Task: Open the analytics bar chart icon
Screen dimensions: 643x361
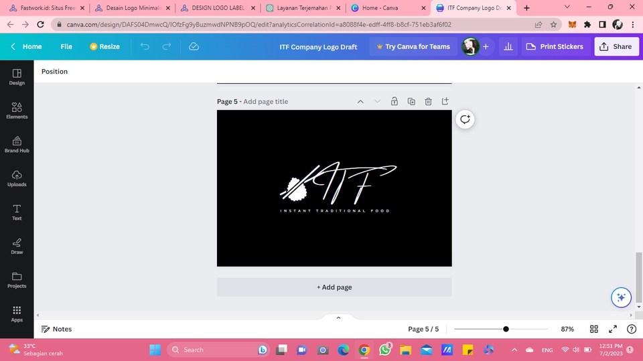Action: tap(508, 46)
